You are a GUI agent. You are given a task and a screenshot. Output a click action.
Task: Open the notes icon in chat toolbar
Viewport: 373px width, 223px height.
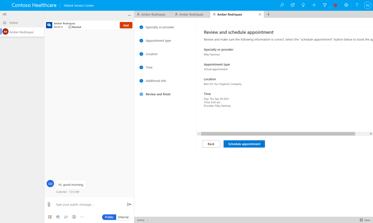click(74, 217)
